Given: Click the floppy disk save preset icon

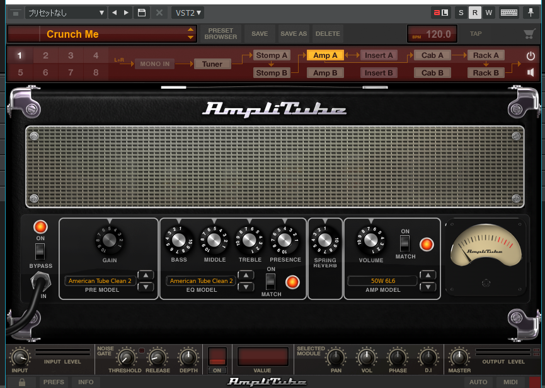Looking at the screenshot, I should coord(142,13).
